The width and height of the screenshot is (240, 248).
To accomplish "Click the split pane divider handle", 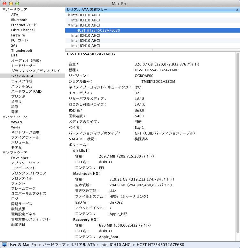I will 152,50.
